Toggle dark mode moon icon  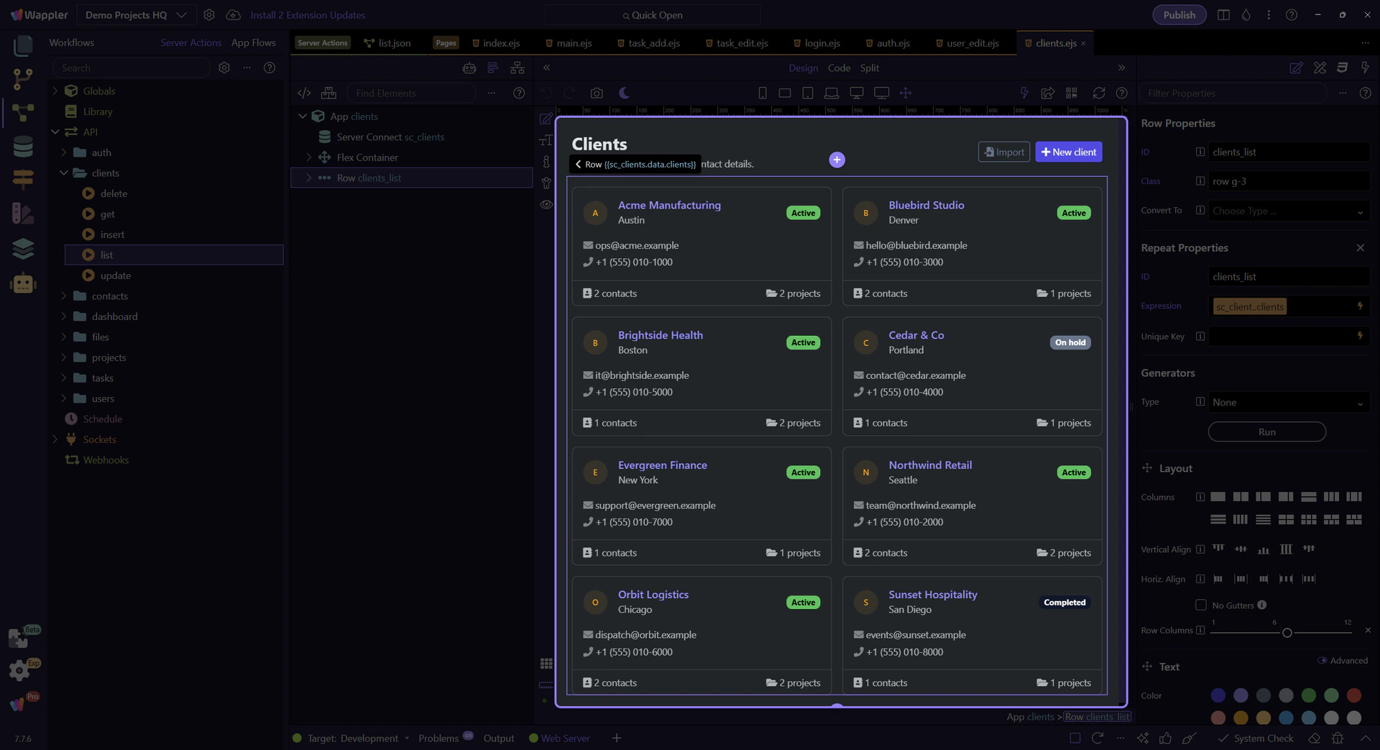[624, 93]
